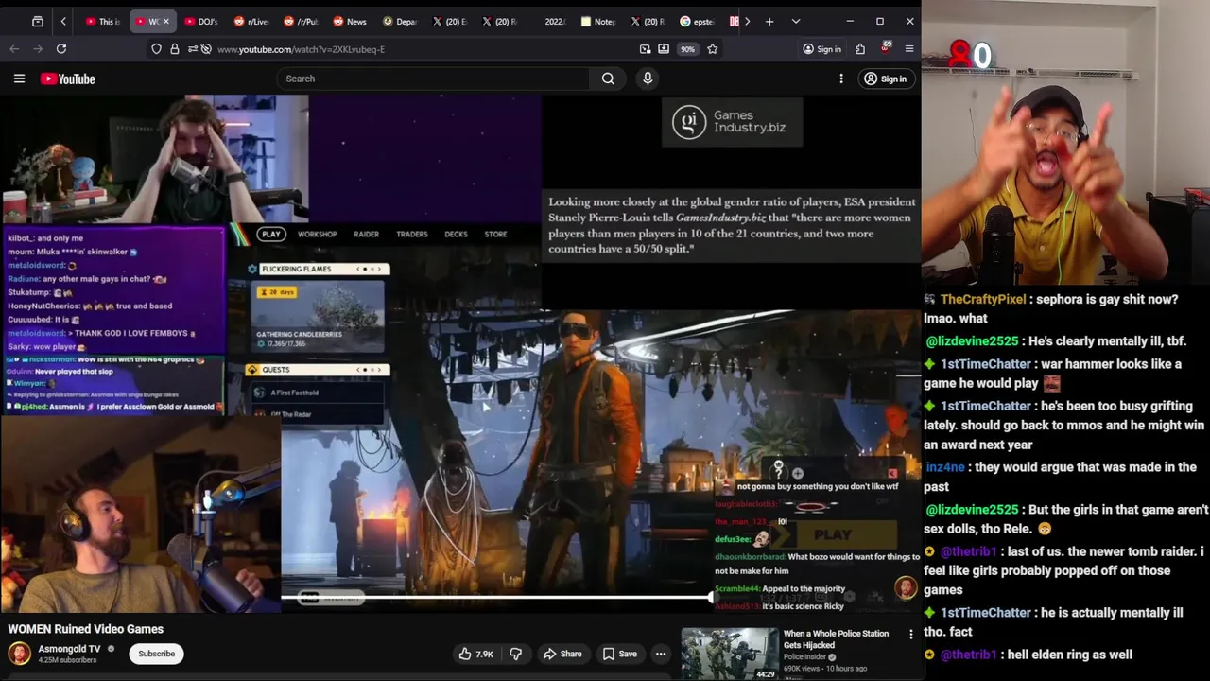The image size is (1210, 681).
Task: Open the tracking protection shield icon
Action: (x=157, y=49)
